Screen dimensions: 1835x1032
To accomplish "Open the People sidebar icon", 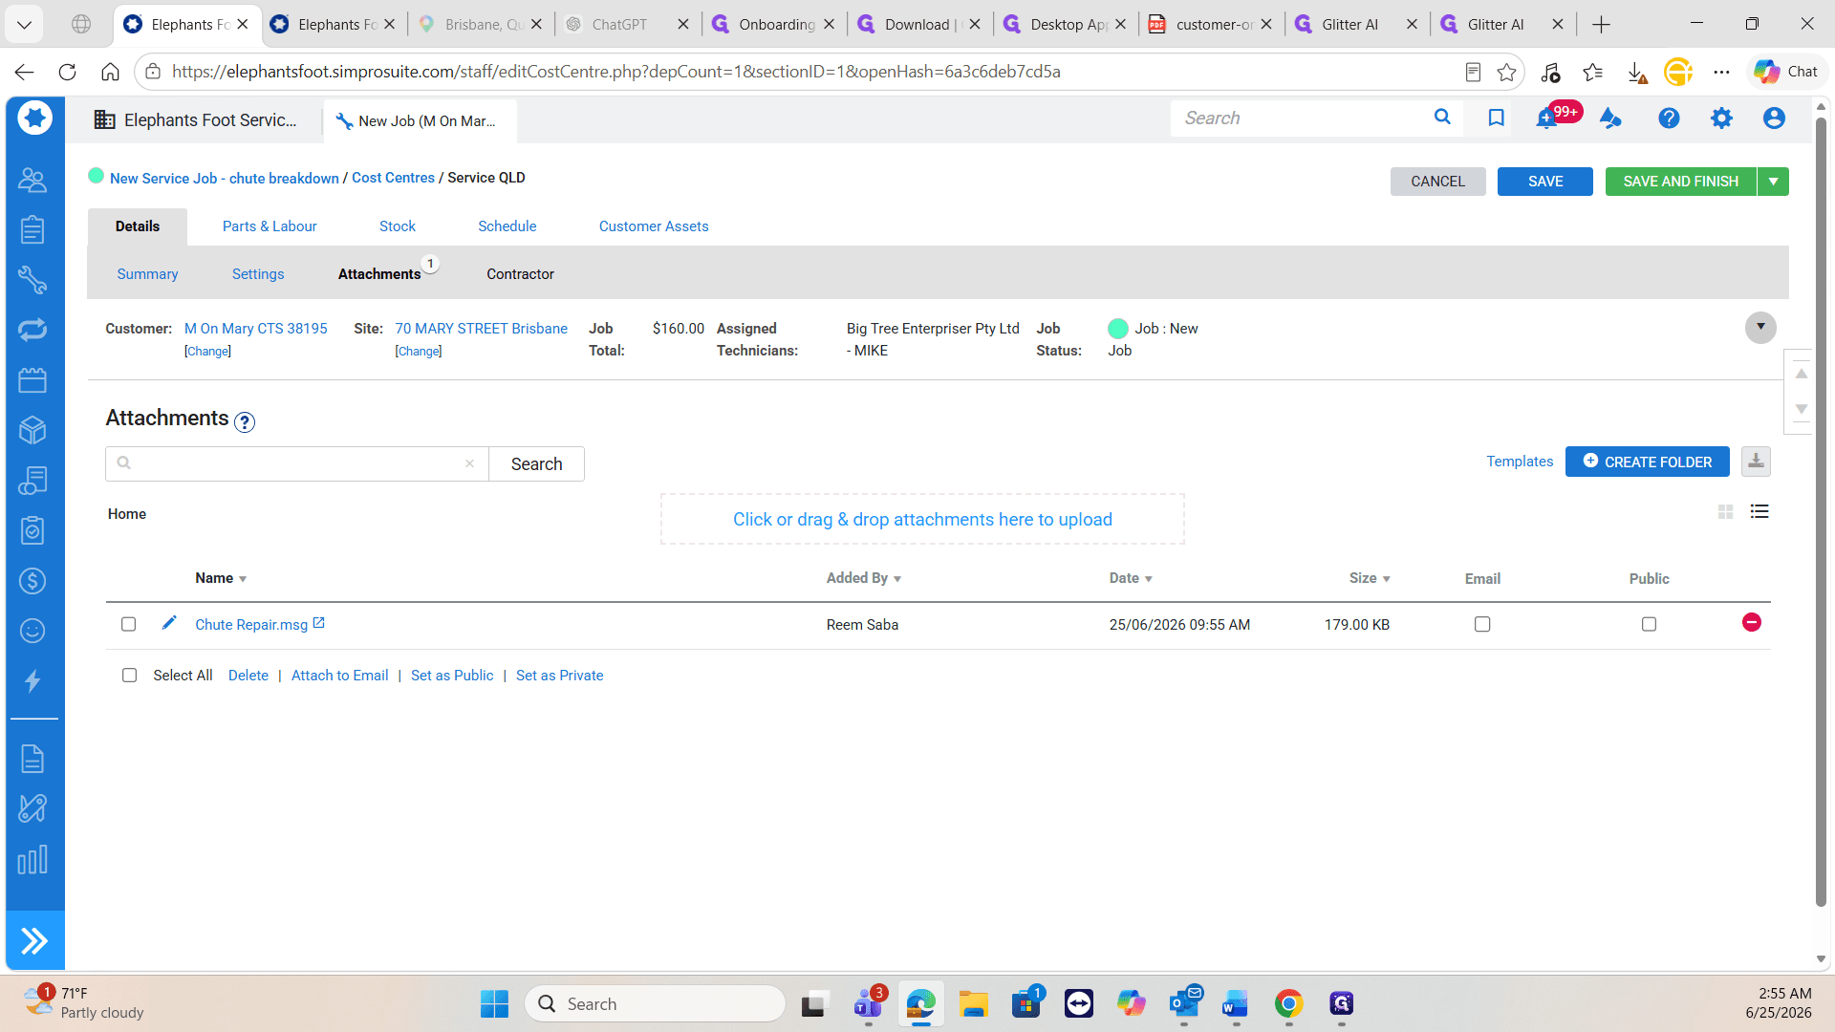I will (x=32, y=180).
